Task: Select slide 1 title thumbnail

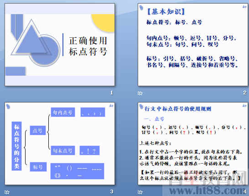Action: click(x=60, y=45)
